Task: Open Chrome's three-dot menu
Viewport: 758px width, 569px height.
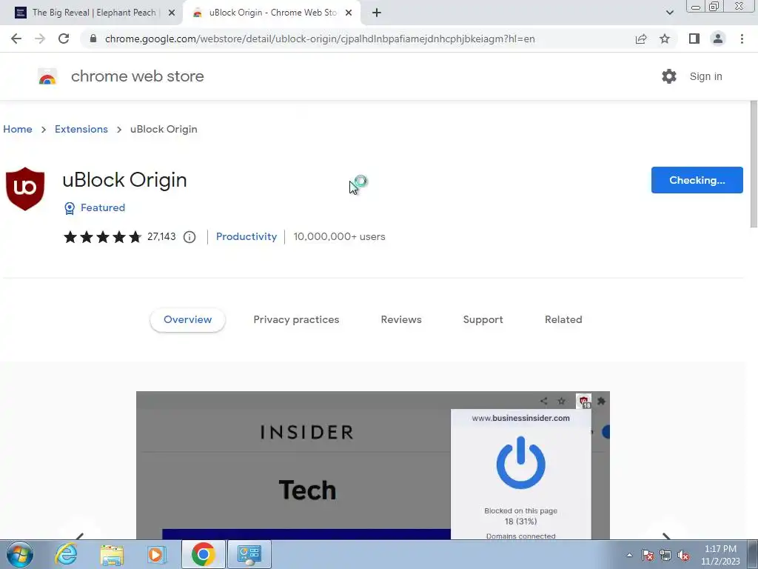Action: [x=742, y=39]
